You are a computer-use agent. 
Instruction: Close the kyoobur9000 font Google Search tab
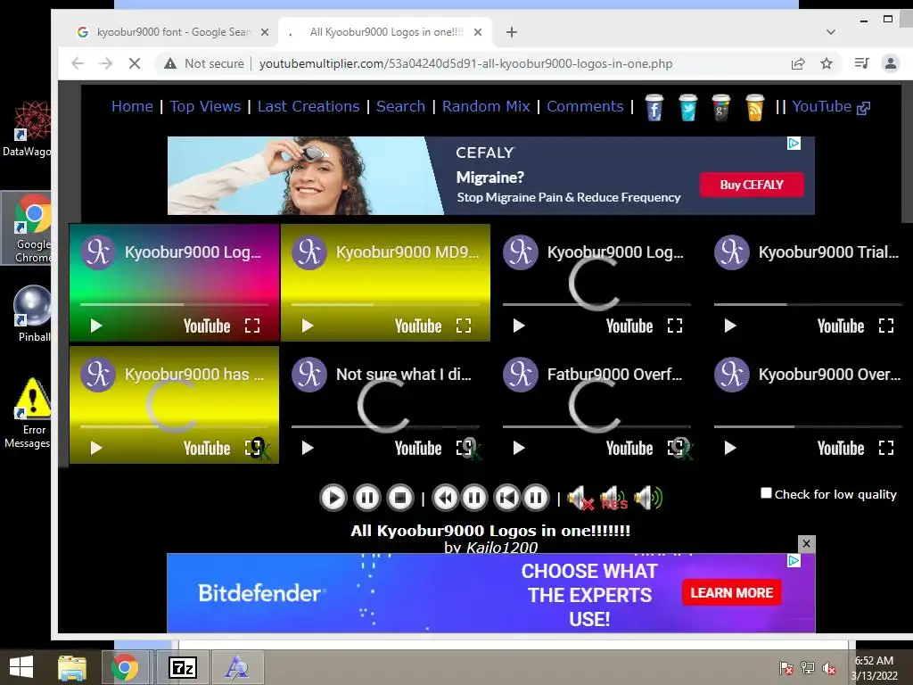pyautogui.click(x=264, y=32)
